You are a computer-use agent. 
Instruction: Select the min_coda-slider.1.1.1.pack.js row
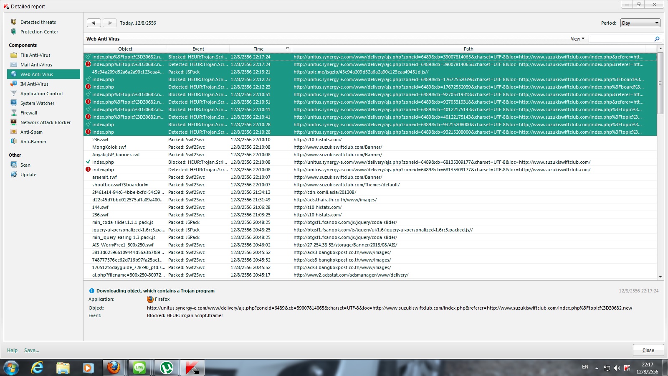pyautogui.click(x=370, y=222)
